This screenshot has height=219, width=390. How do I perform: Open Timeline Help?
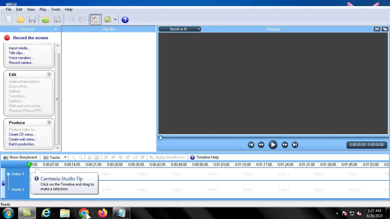(x=204, y=157)
